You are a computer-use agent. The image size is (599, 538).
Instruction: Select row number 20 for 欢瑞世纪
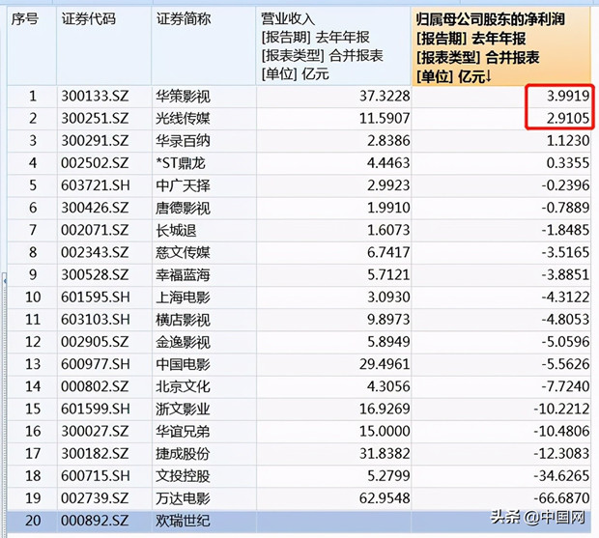pos(33,521)
